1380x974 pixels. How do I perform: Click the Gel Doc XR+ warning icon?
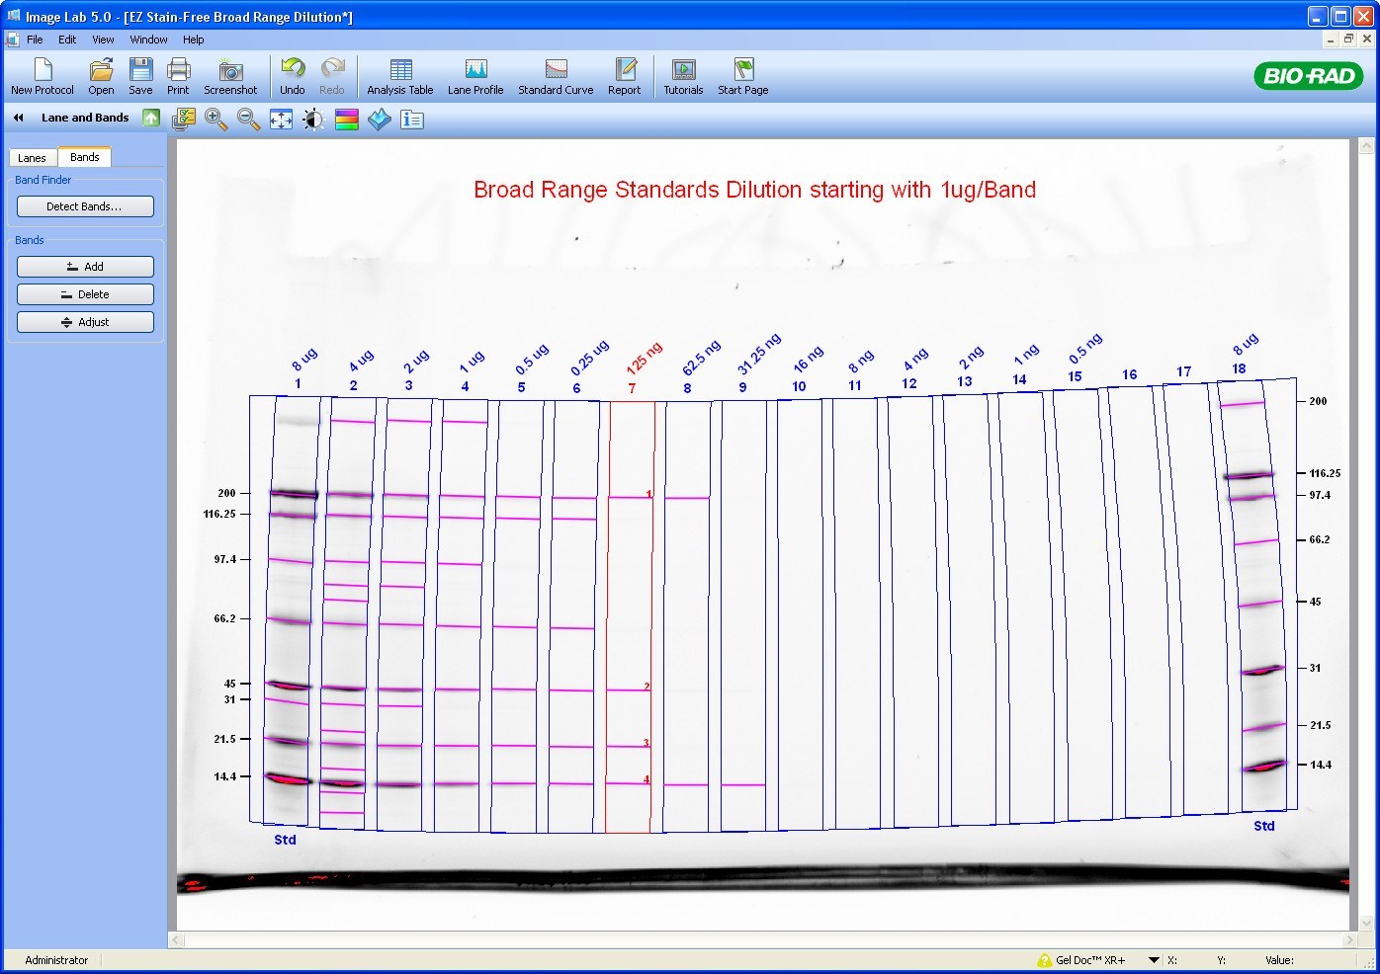point(1044,960)
